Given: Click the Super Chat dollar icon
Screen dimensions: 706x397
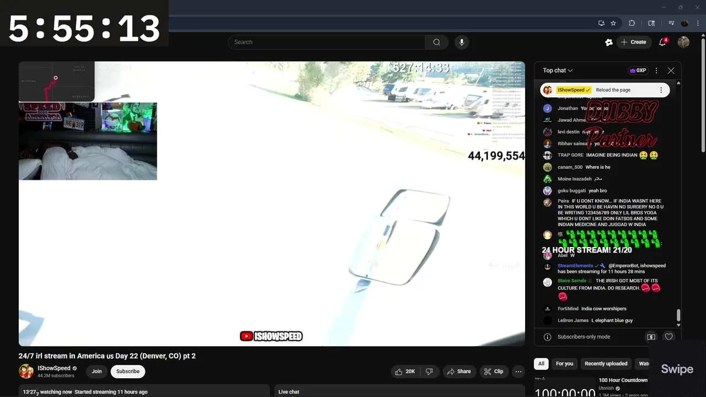Looking at the screenshot, I should [x=651, y=337].
